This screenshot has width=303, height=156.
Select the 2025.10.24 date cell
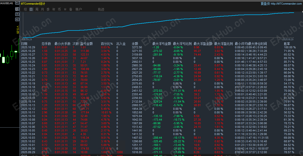28,66
